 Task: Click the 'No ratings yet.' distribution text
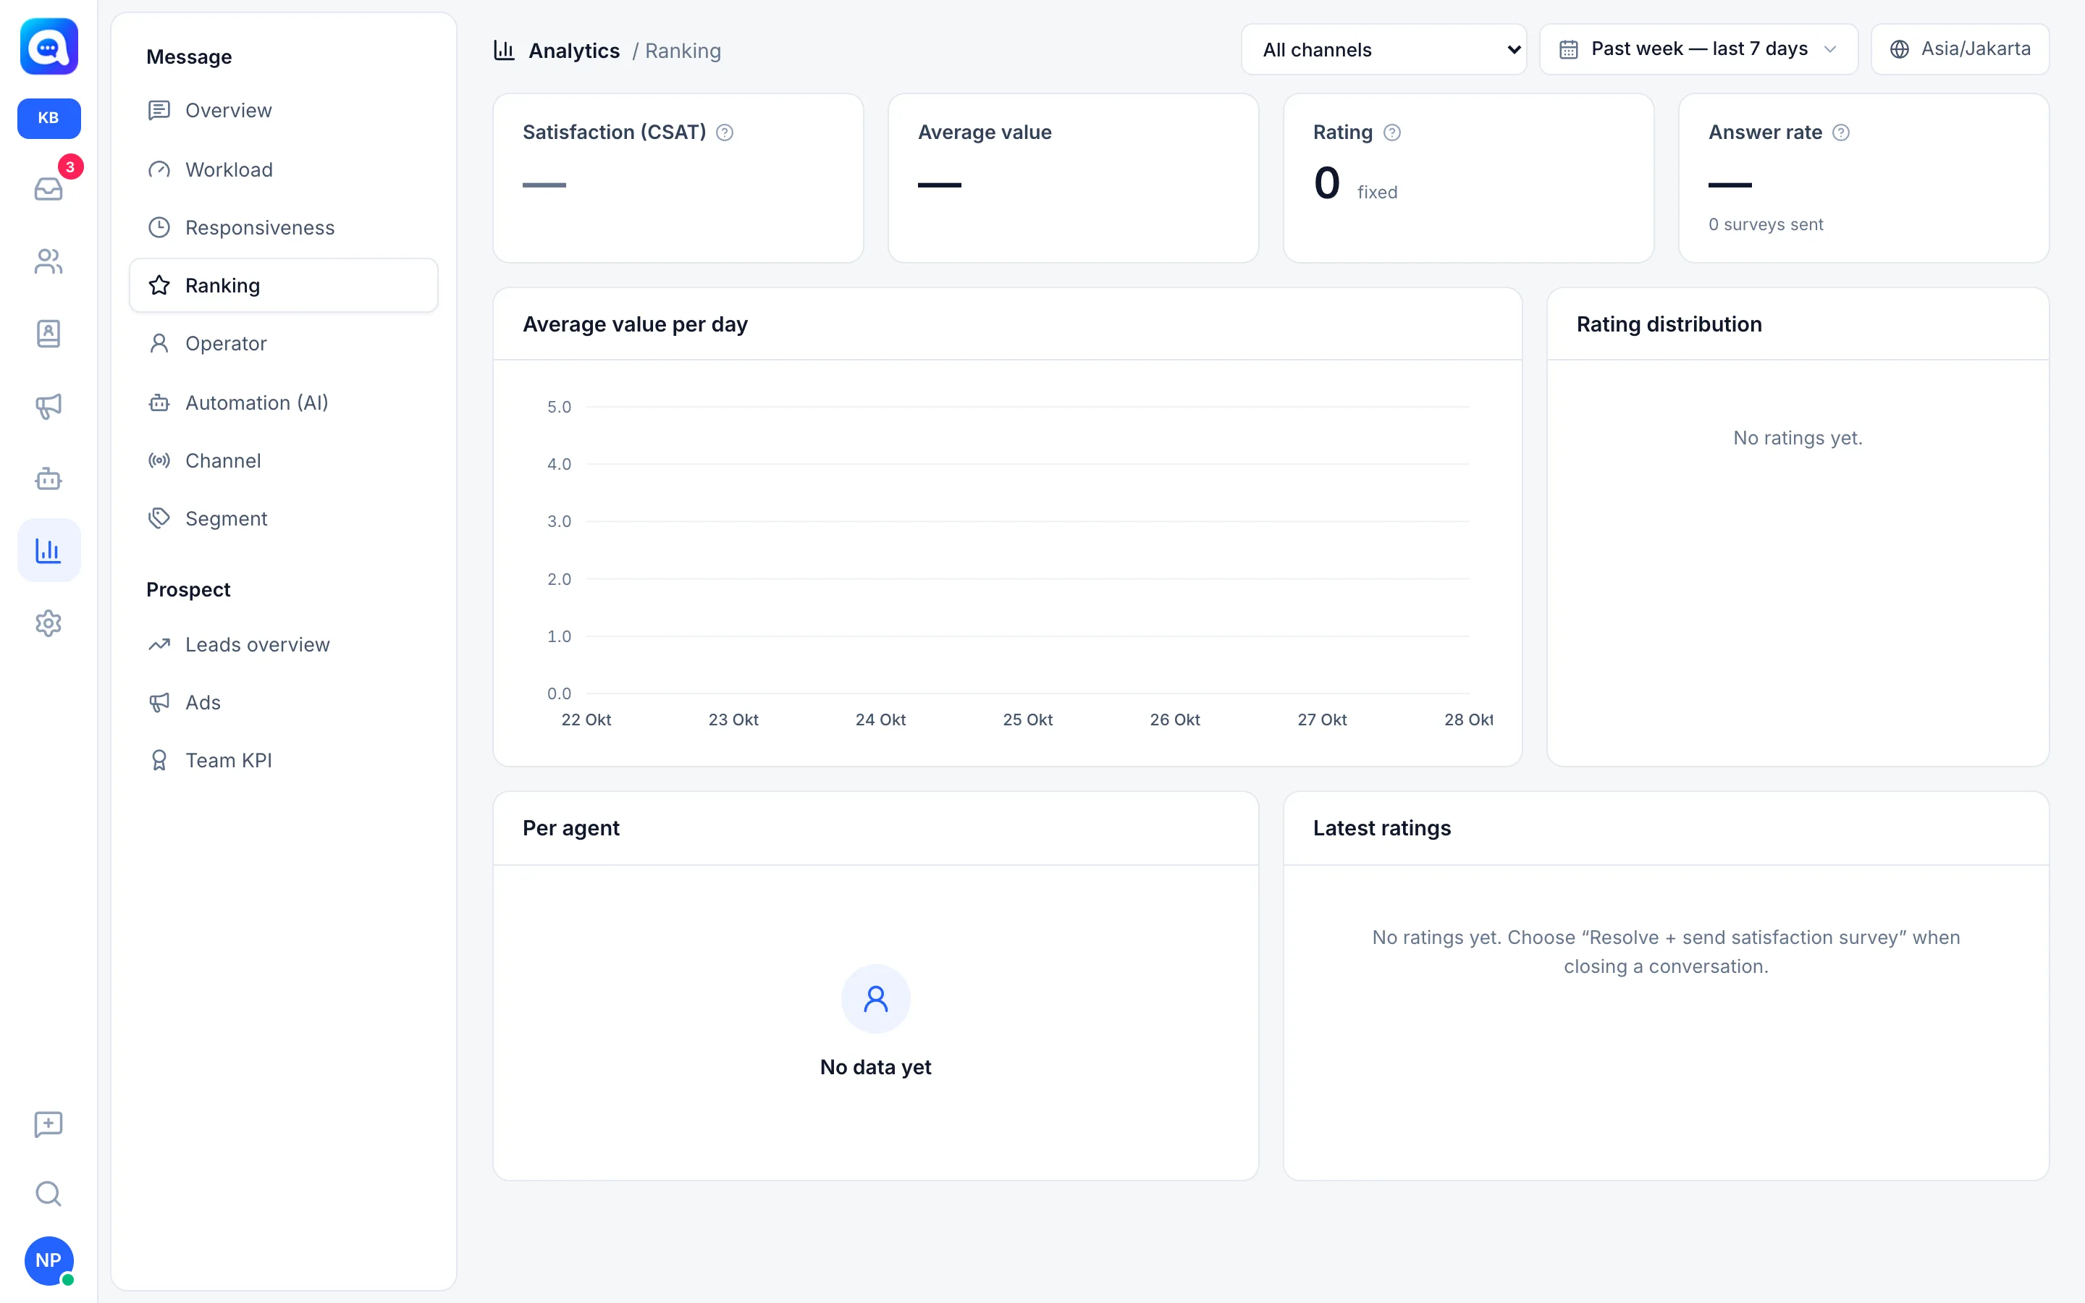coord(1798,438)
